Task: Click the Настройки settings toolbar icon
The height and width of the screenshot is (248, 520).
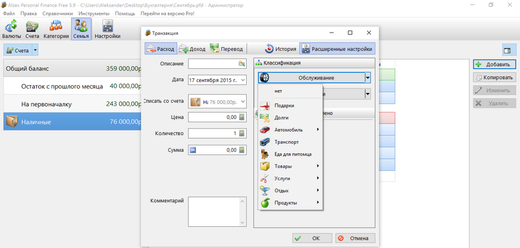Action: point(107,29)
